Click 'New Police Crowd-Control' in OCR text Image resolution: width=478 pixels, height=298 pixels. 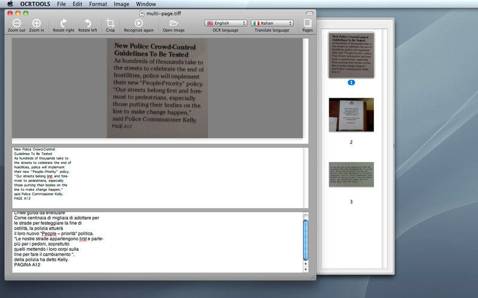(x=35, y=150)
